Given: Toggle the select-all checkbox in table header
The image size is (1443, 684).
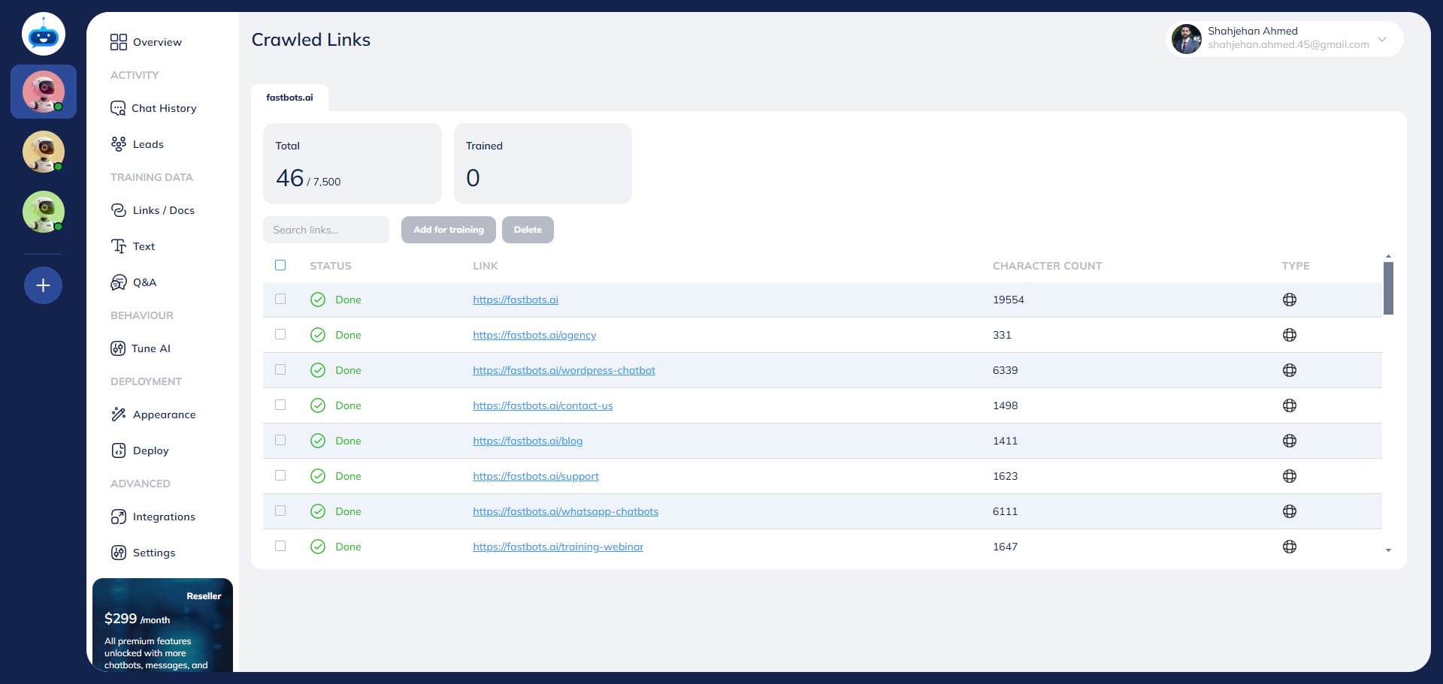Looking at the screenshot, I should 280,265.
